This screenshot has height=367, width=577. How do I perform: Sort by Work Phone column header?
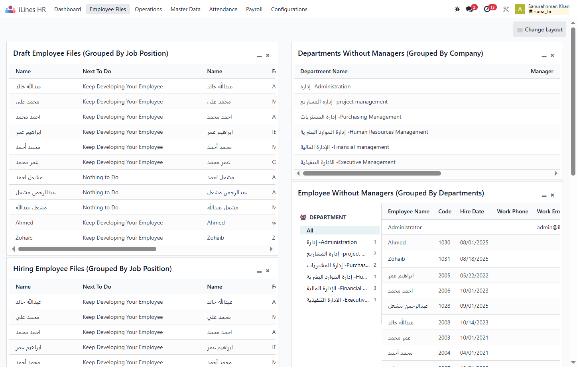pyautogui.click(x=513, y=211)
